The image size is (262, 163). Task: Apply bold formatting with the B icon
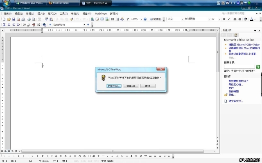pos(224,19)
